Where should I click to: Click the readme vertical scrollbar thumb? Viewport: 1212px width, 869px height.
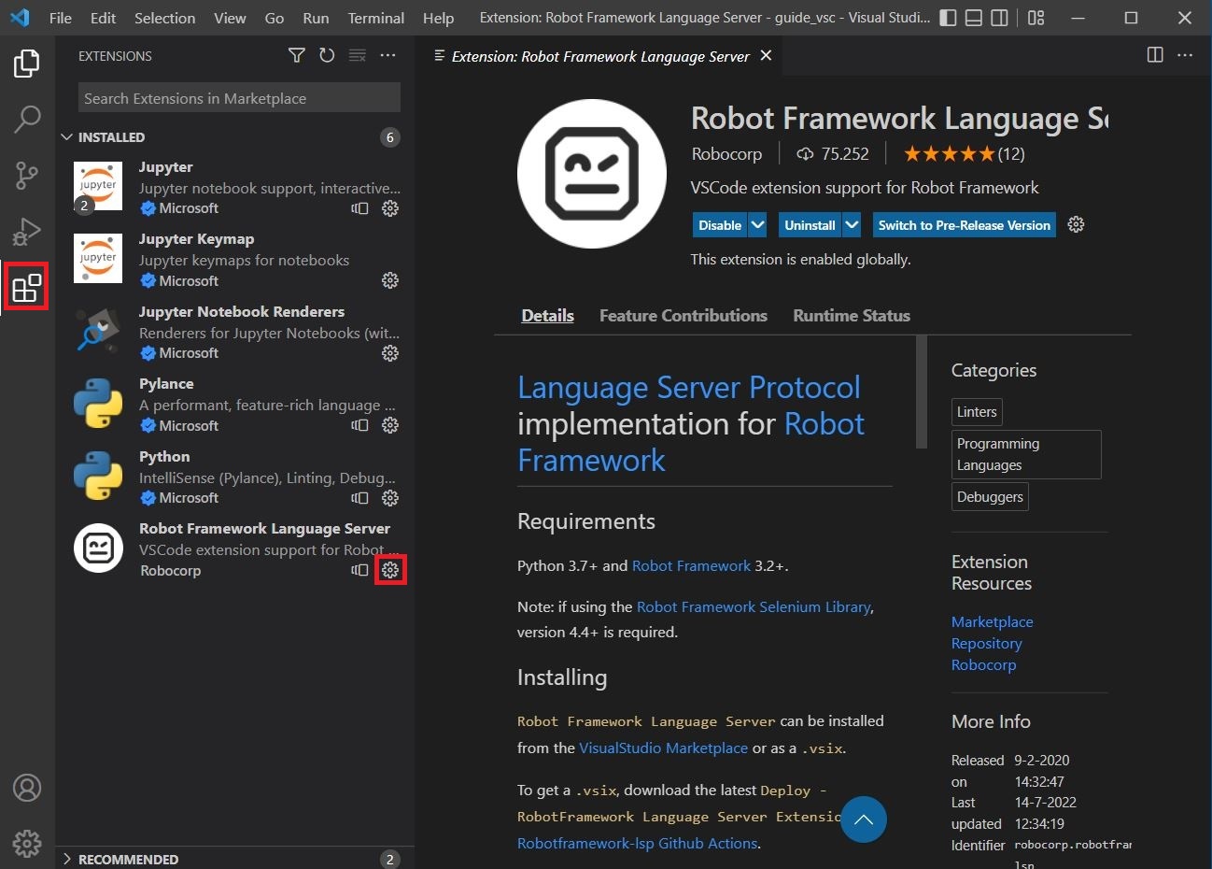click(922, 392)
